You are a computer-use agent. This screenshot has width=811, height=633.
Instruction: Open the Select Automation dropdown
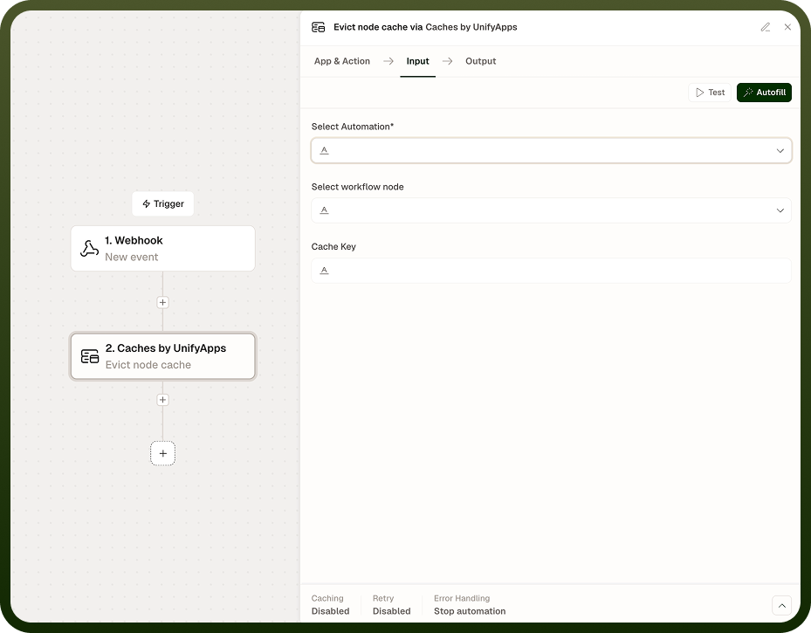click(552, 150)
